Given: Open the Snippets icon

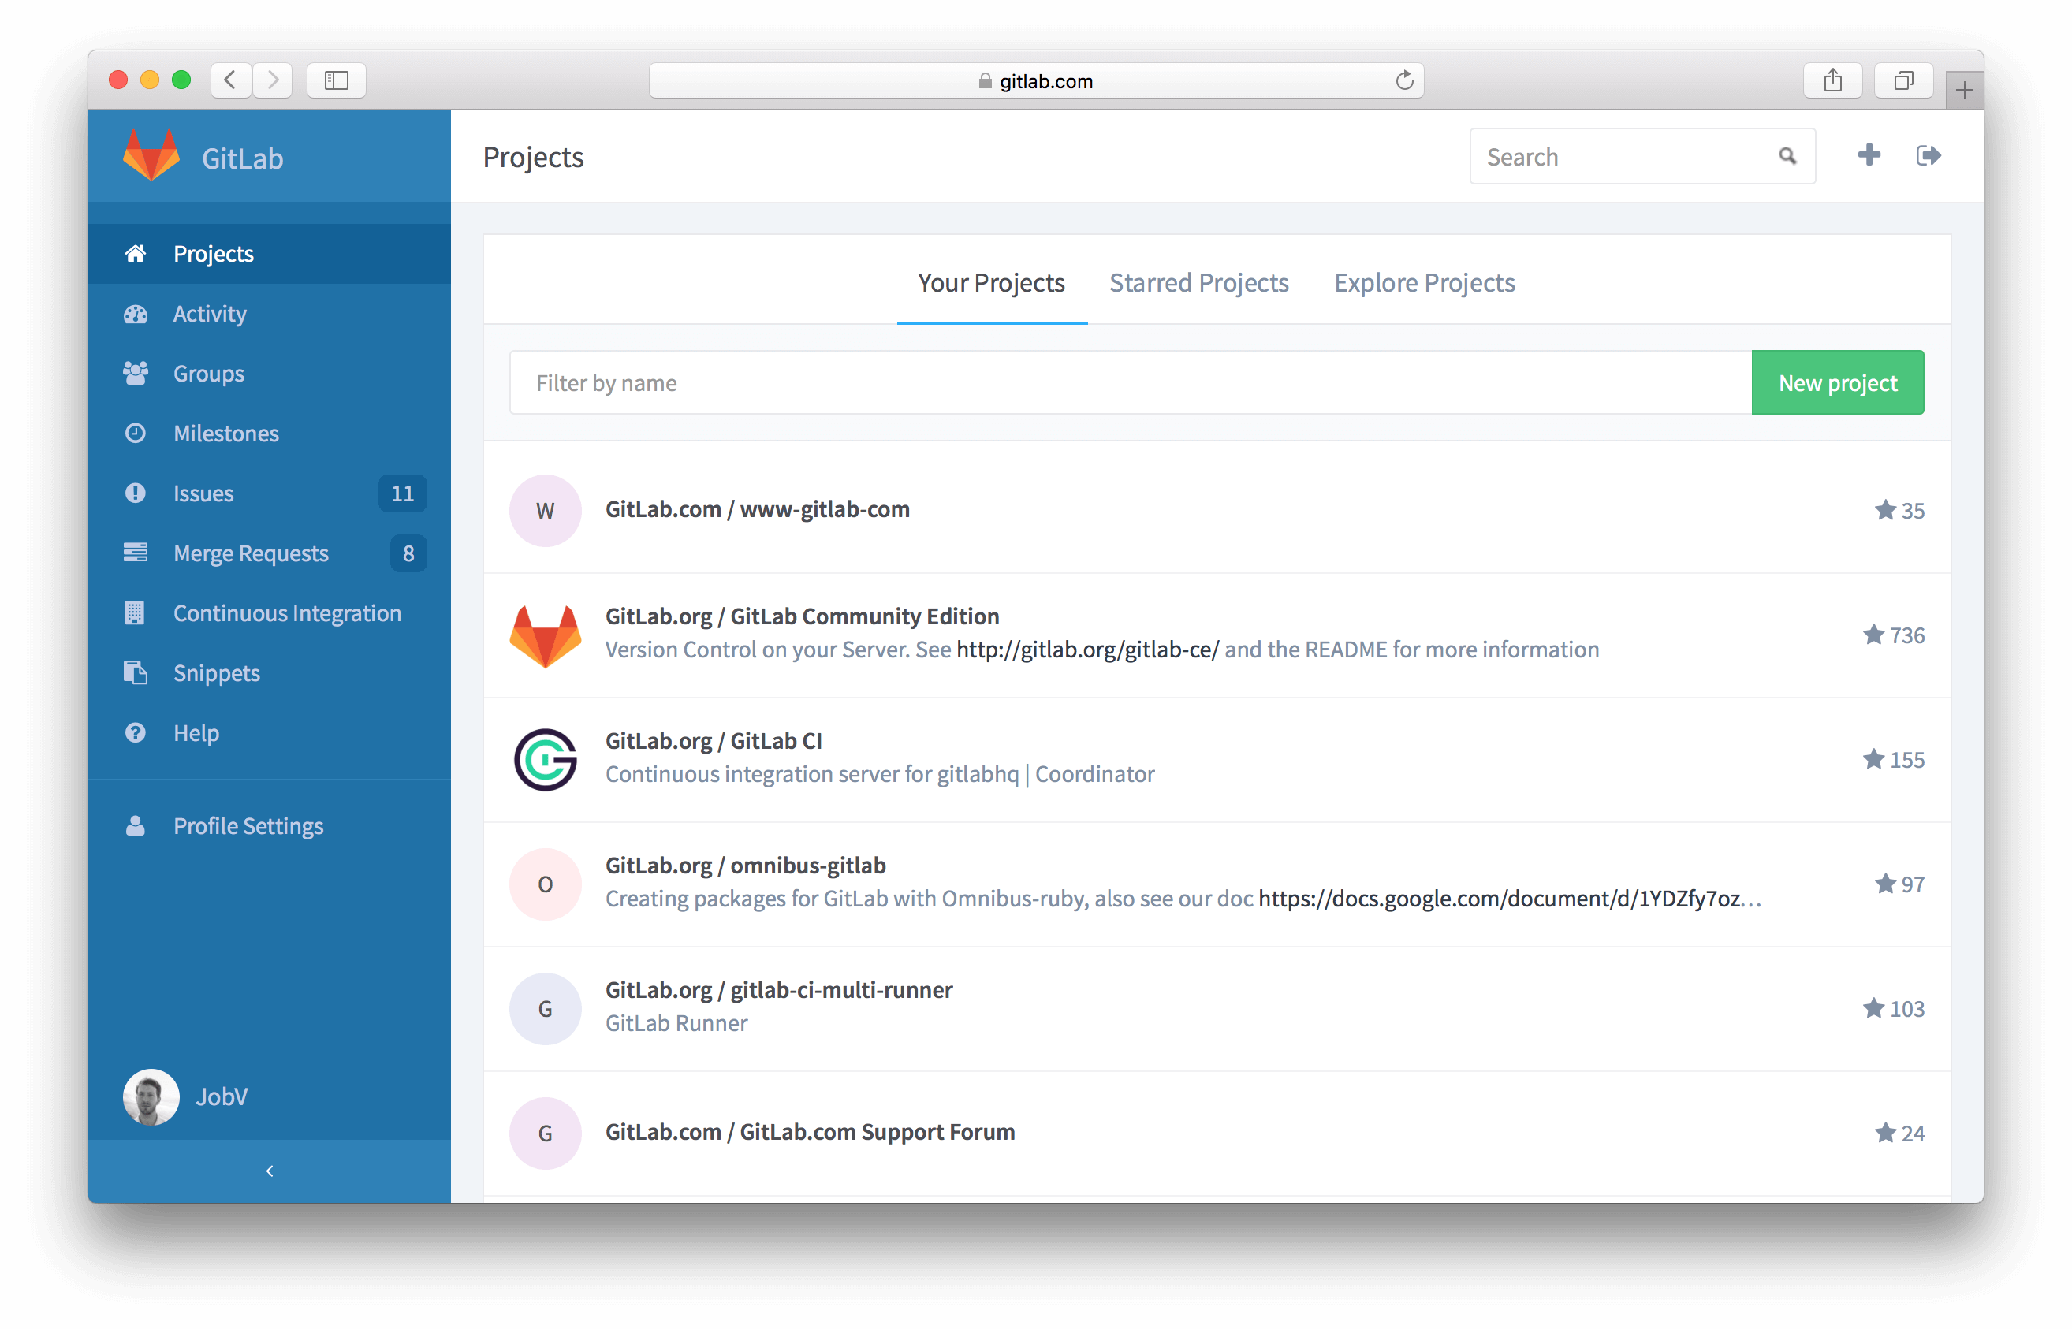Looking at the screenshot, I should point(134,673).
